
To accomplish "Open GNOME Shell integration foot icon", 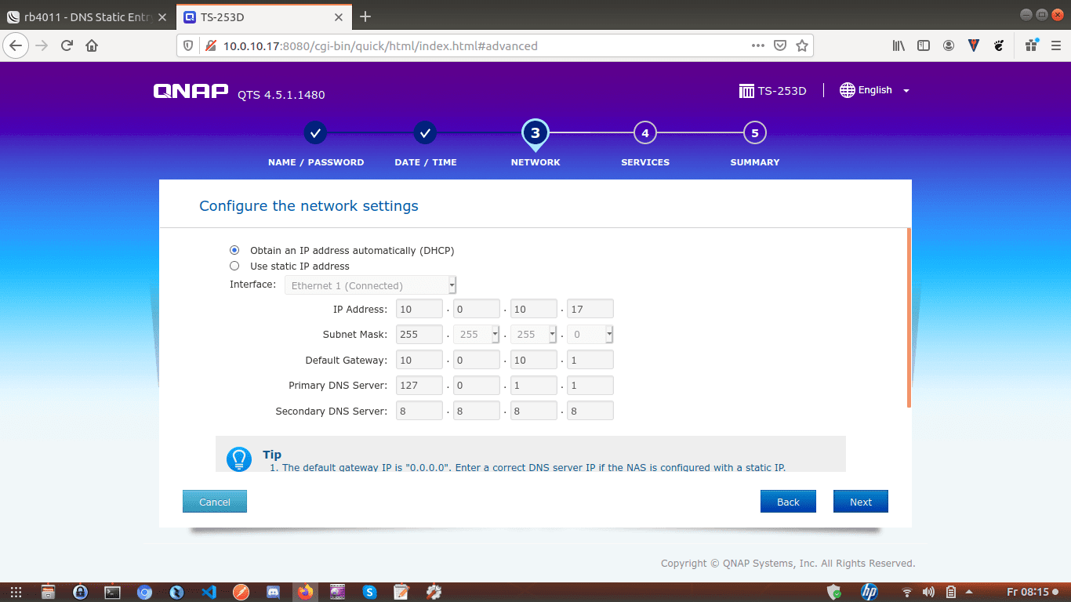I will (999, 45).
